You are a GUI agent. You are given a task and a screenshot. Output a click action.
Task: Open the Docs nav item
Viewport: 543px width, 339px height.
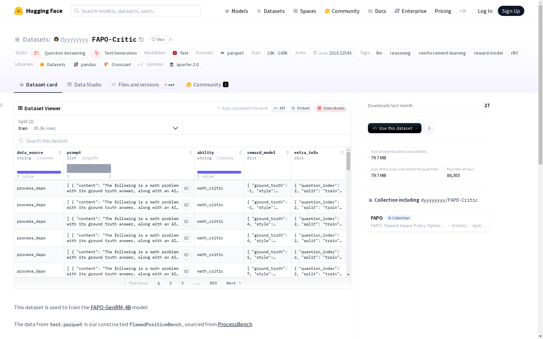tap(377, 11)
